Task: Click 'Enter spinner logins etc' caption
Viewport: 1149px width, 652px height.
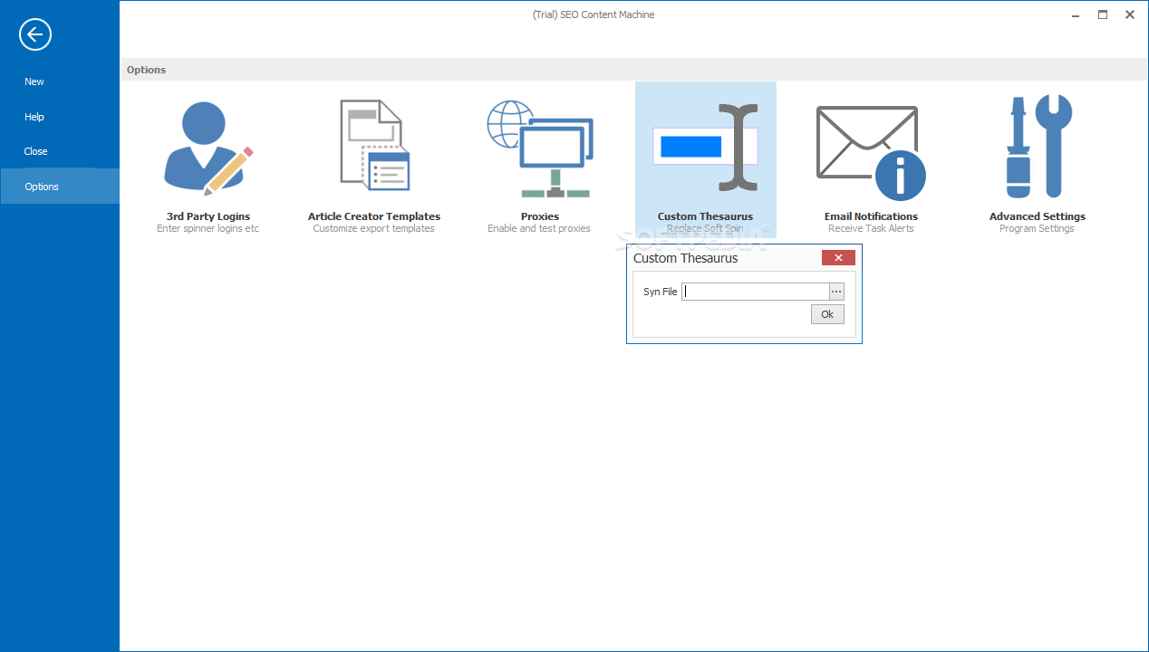Action: pyautogui.click(x=208, y=229)
